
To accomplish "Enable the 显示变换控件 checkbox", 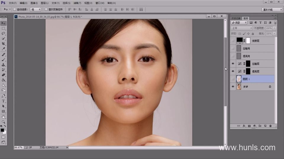I will [x=46, y=9].
